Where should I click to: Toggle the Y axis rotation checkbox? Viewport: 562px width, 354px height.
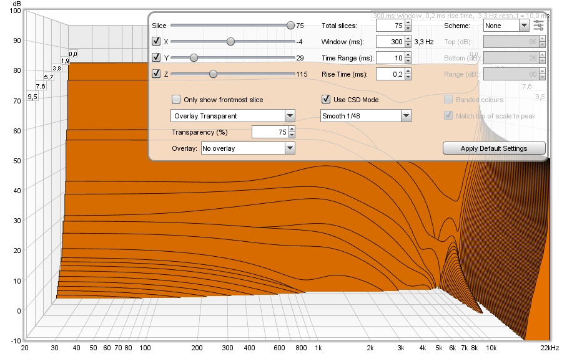pyautogui.click(x=156, y=57)
